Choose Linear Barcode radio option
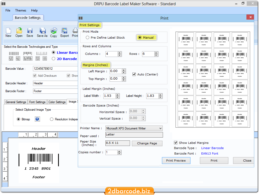The height and width of the screenshot is (195, 259). click(x=54, y=52)
